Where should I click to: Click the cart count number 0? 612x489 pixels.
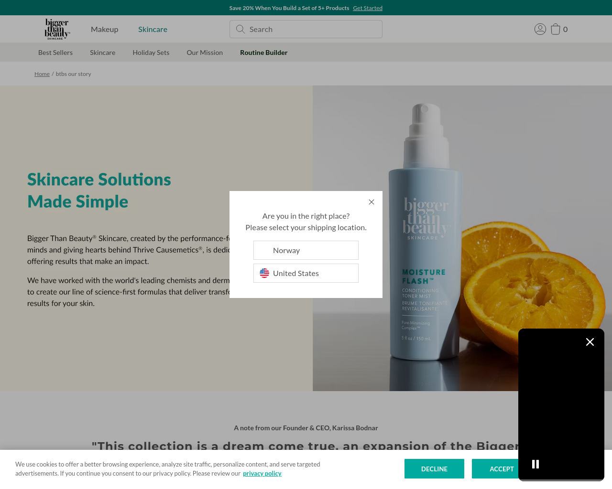[565, 29]
